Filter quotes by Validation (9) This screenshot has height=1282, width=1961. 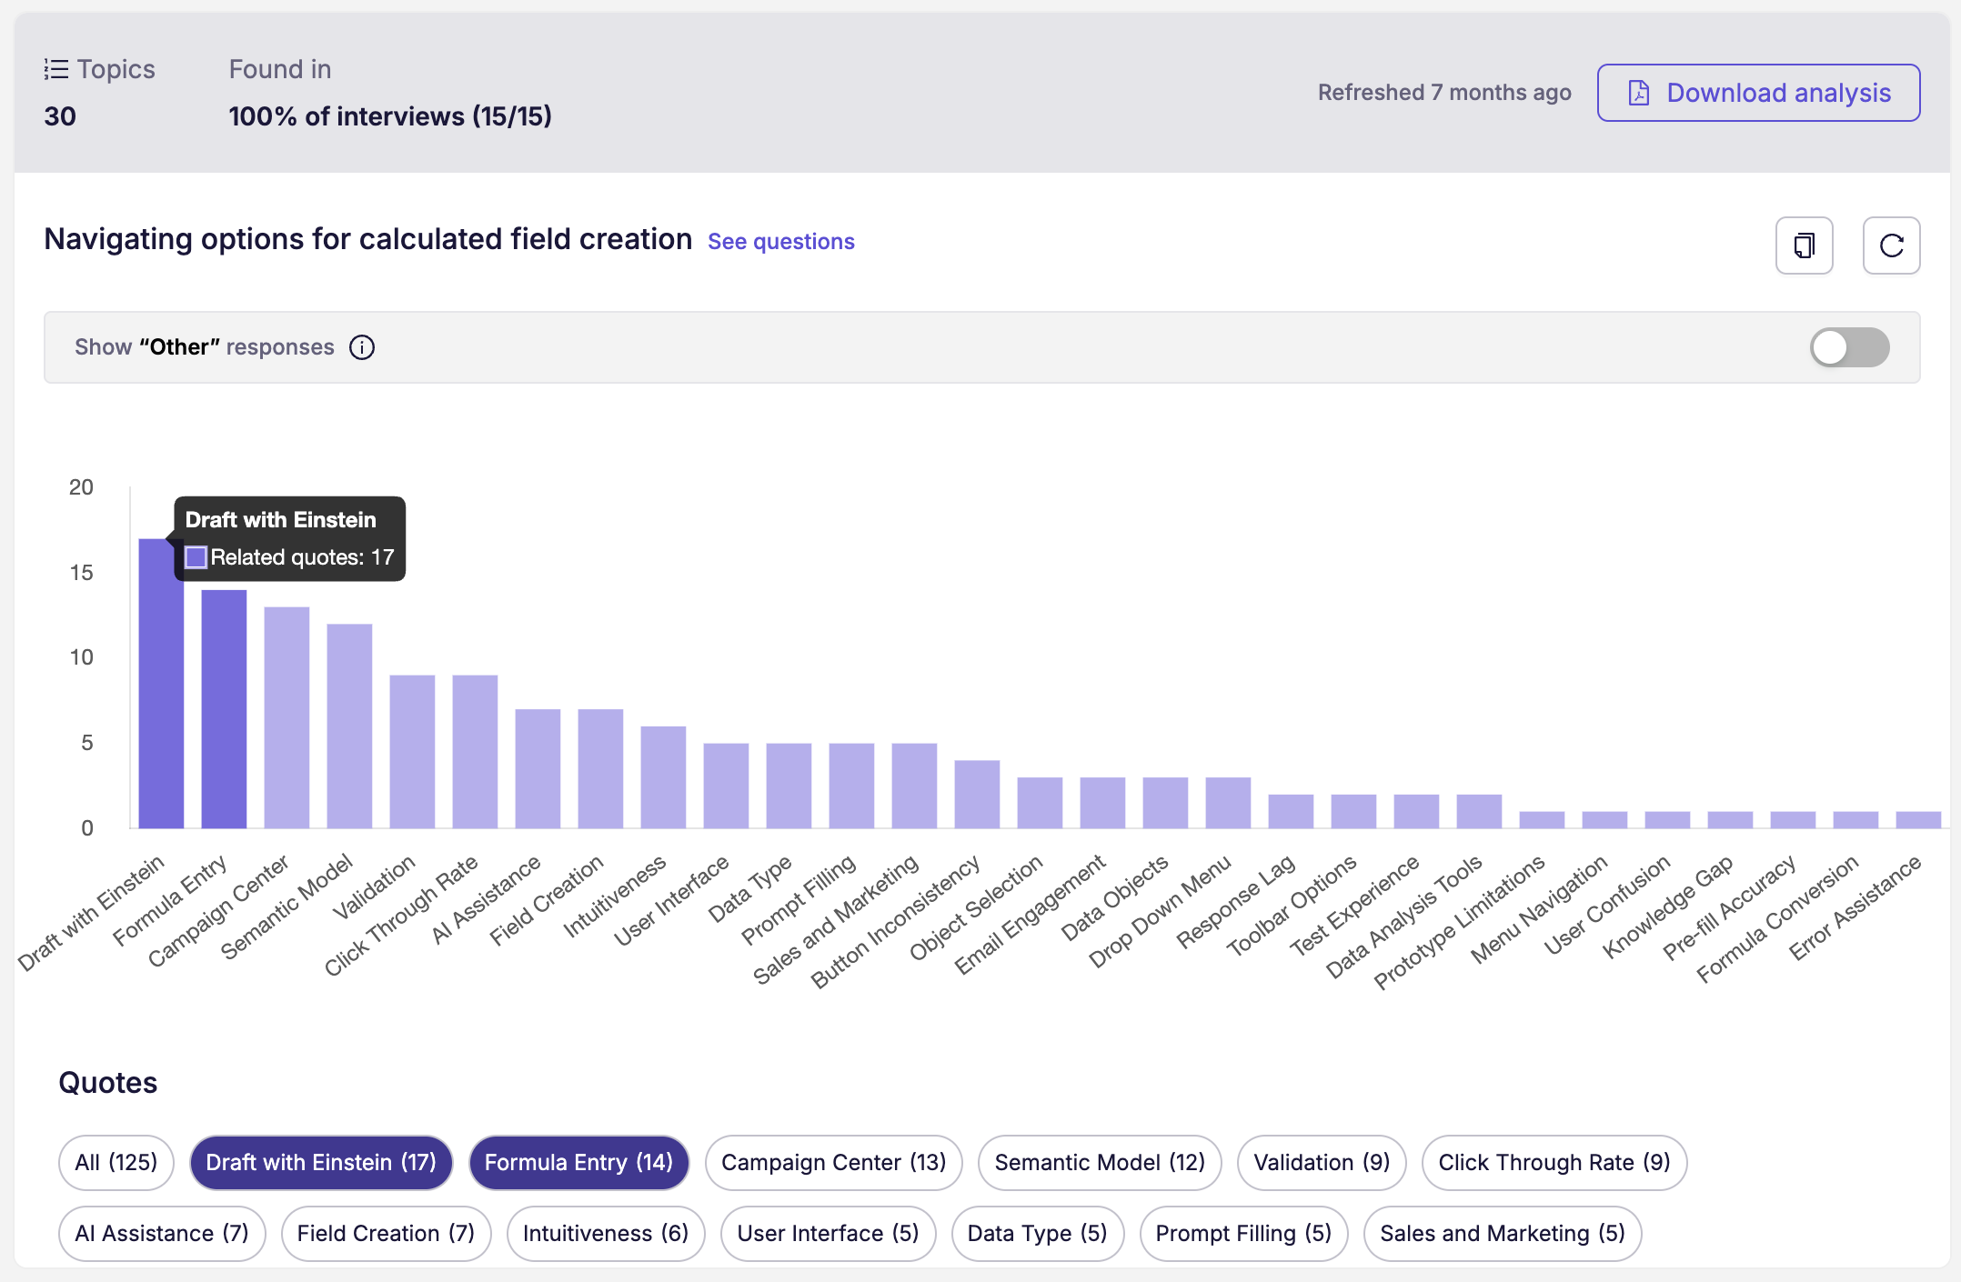click(1322, 1162)
